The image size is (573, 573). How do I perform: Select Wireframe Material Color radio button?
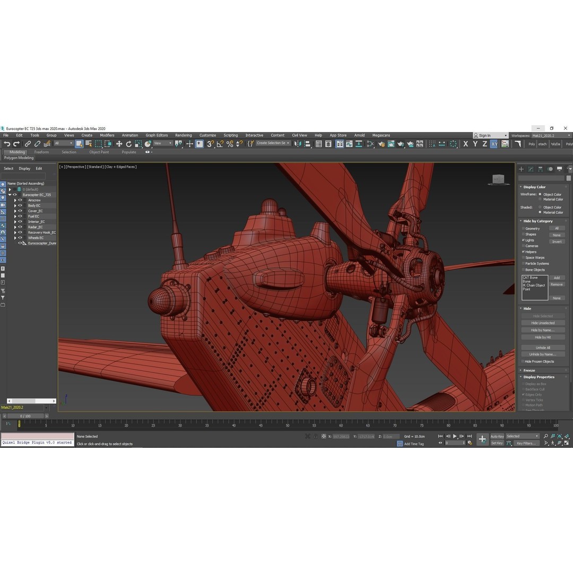(540, 199)
